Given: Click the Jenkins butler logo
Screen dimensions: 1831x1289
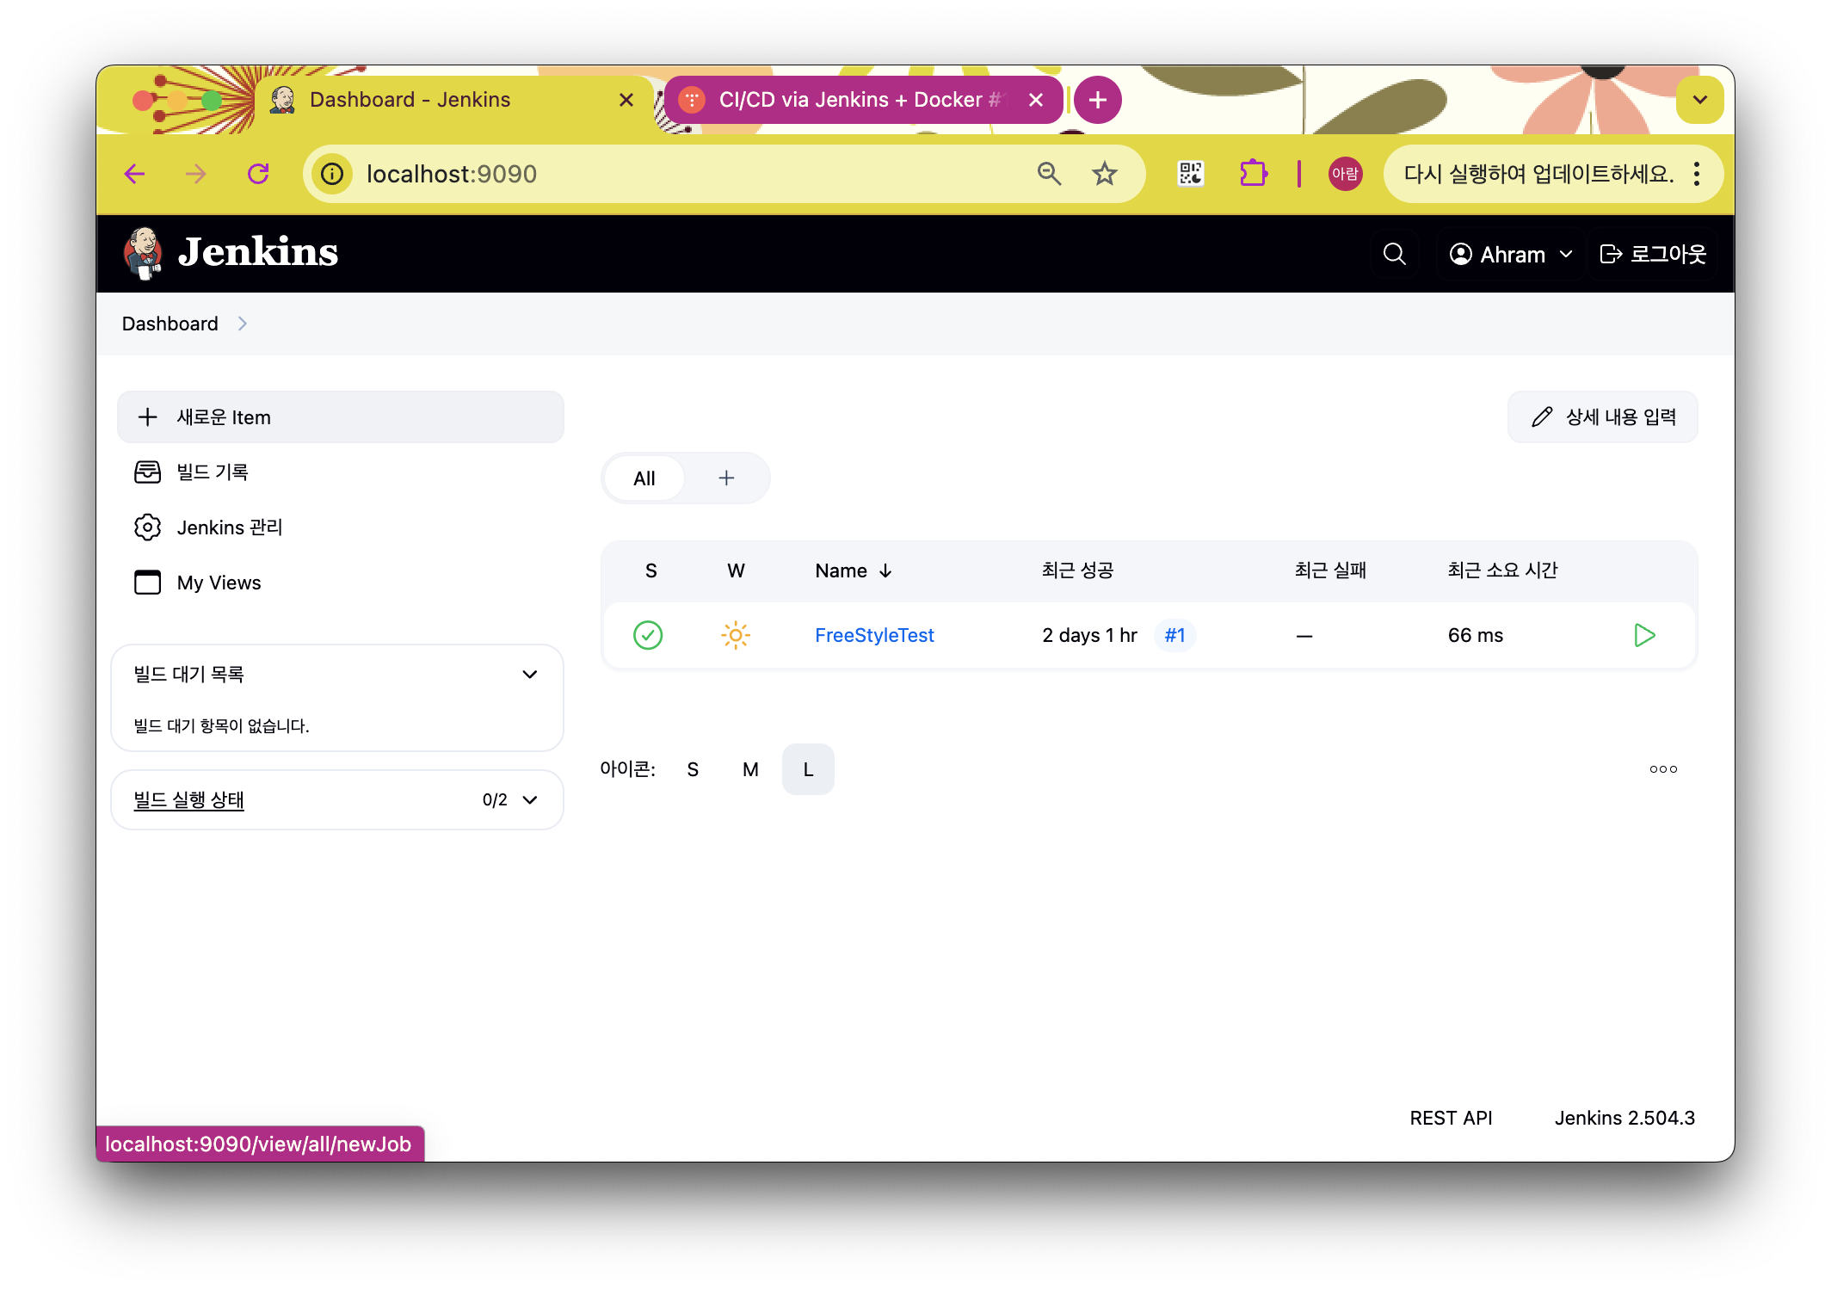Looking at the screenshot, I should (x=143, y=253).
